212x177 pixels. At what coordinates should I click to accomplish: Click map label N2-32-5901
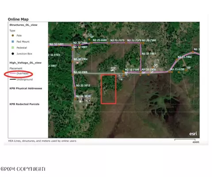coord(80,47)
